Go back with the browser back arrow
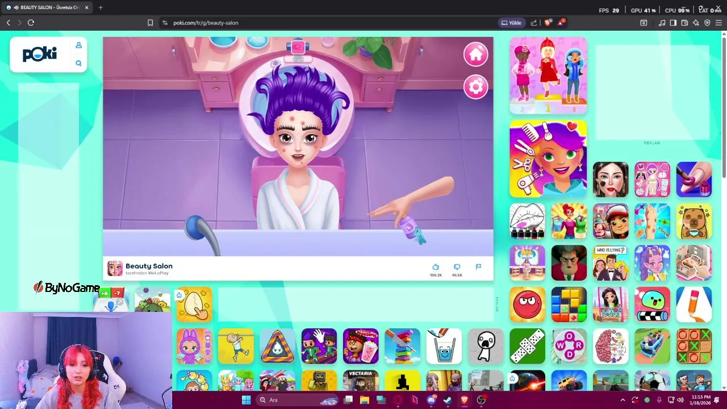Viewport: 727px width, 409px height. (x=9, y=23)
